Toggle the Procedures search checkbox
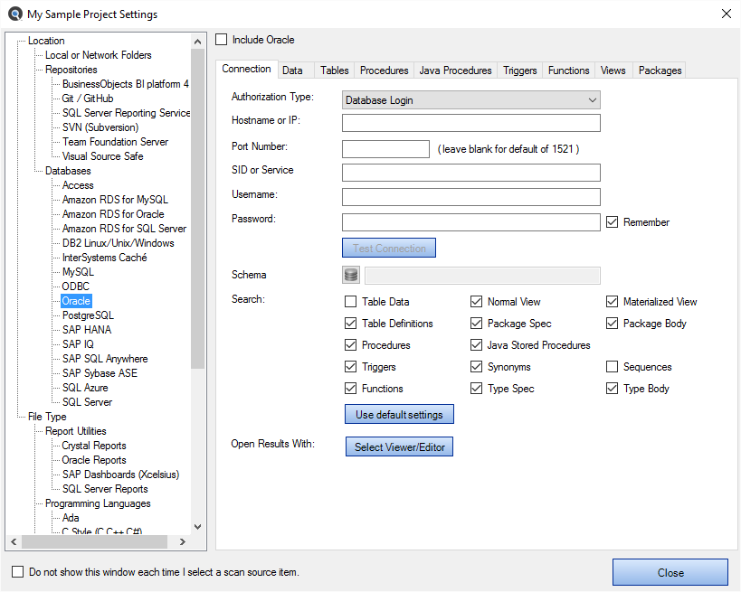Screen dimensions: 741x592 point(351,344)
